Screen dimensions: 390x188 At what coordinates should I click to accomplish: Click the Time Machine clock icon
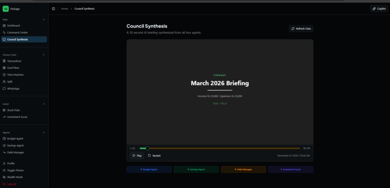point(4,75)
